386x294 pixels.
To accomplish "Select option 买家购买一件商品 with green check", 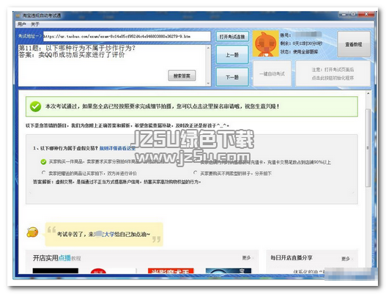I will click(43, 161).
